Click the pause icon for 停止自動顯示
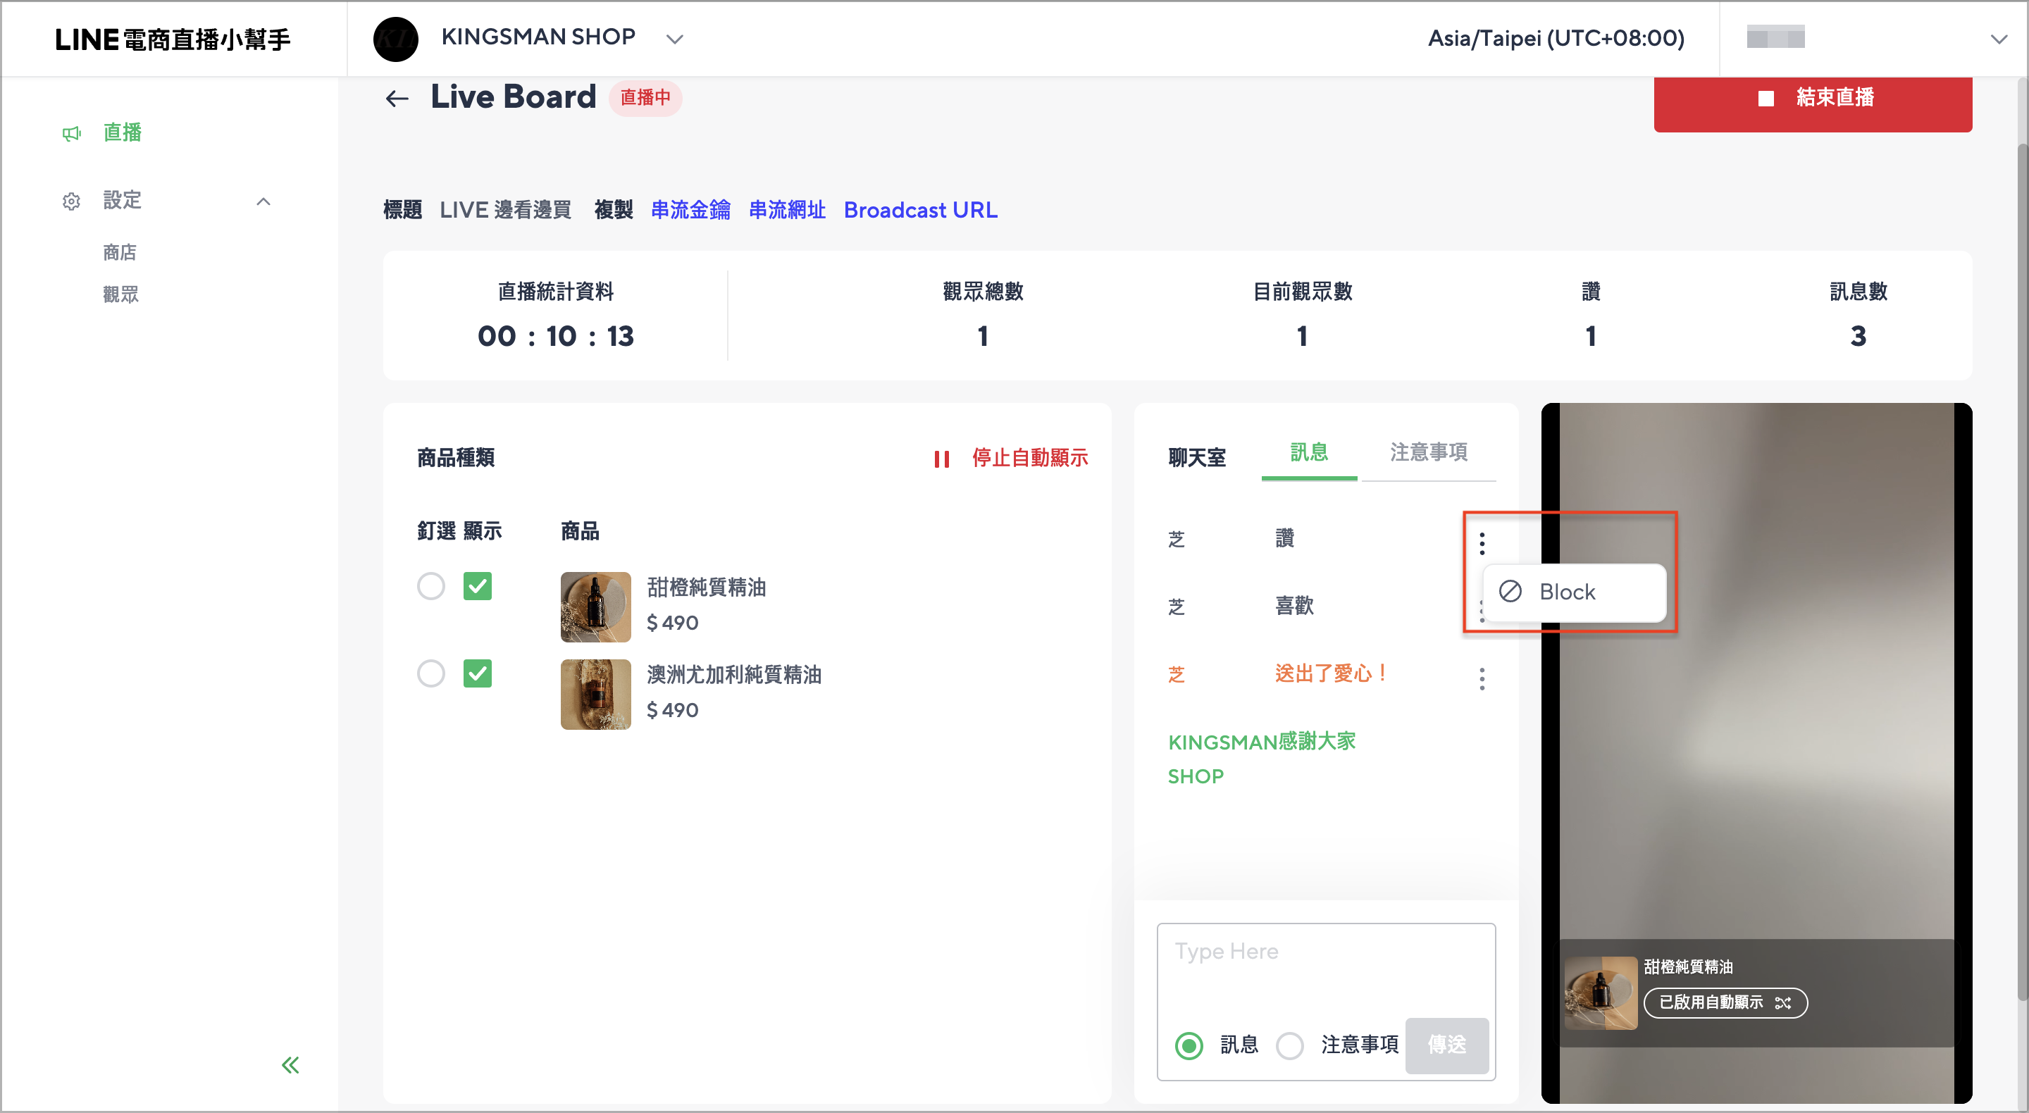This screenshot has height=1113, width=2029. coord(941,459)
